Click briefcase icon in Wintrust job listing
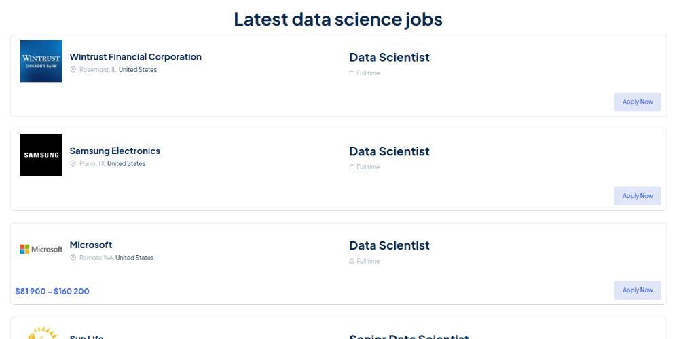The height and width of the screenshot is (339, 679). [x=352, y=73]
